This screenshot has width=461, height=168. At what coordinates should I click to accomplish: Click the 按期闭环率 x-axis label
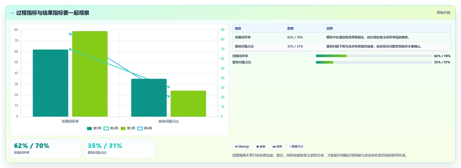pos(70,121)
